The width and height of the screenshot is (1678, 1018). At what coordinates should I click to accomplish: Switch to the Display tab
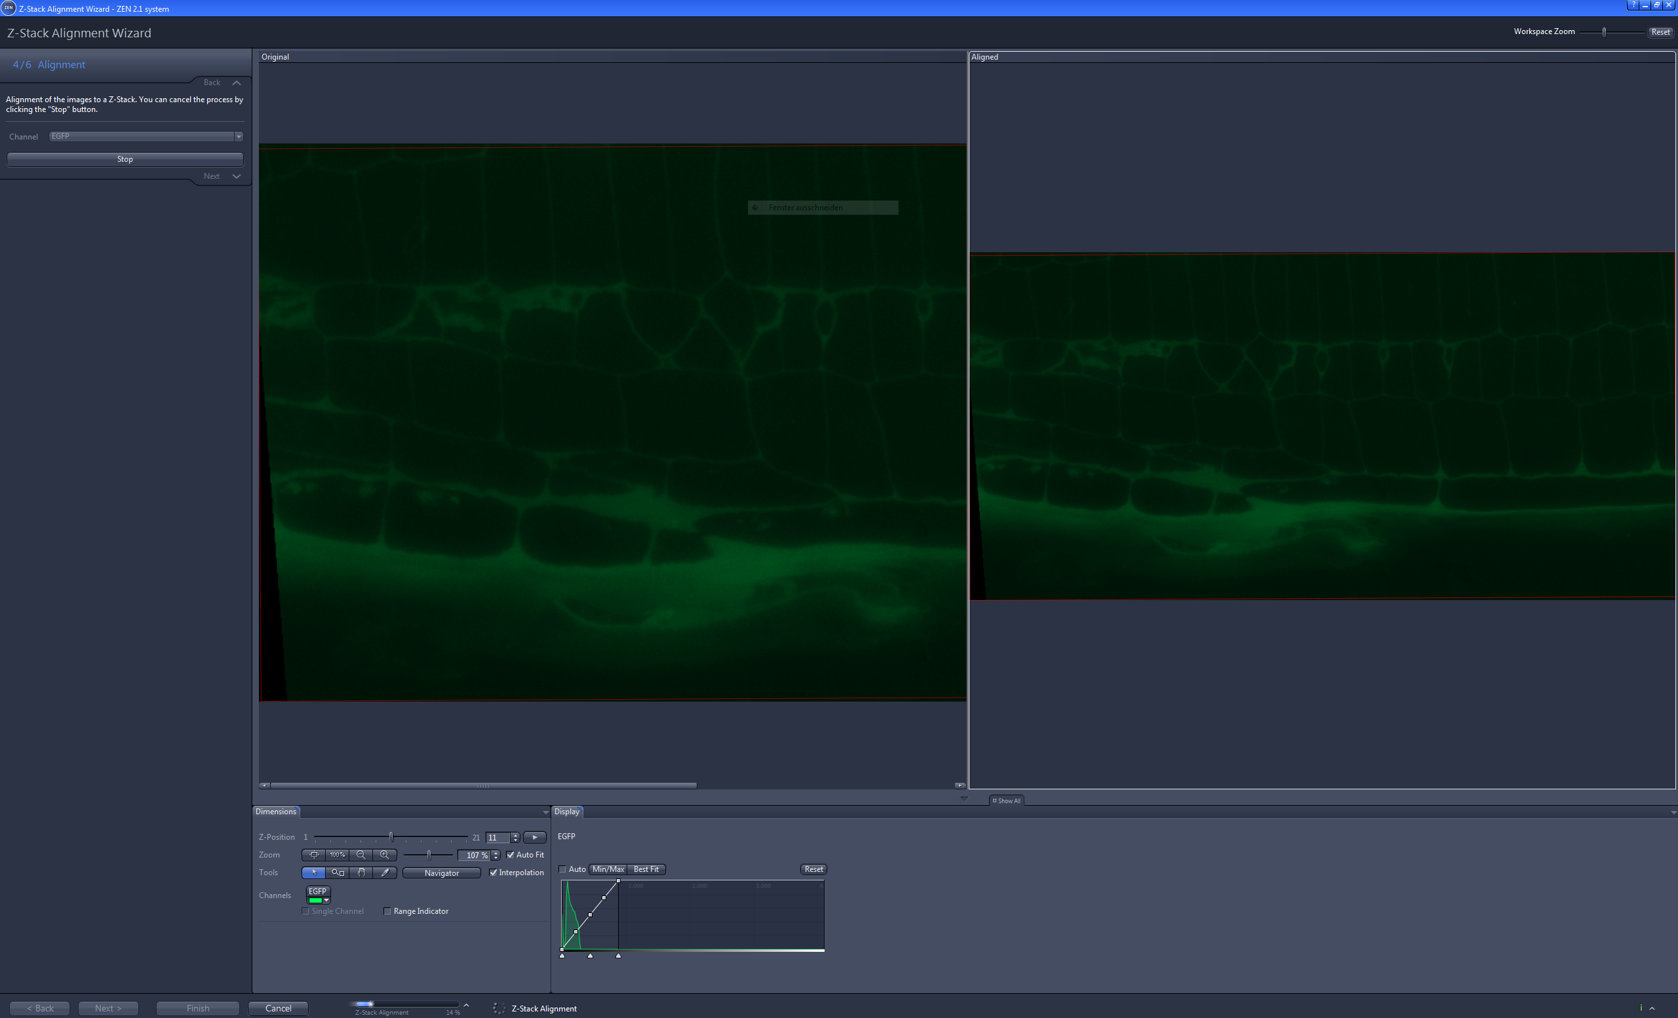point(566,812)
